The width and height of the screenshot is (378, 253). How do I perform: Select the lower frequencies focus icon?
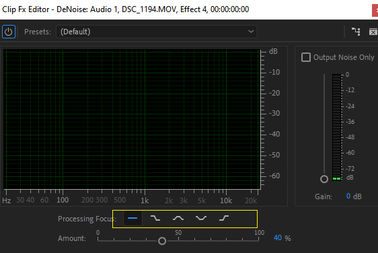point(155,218)
